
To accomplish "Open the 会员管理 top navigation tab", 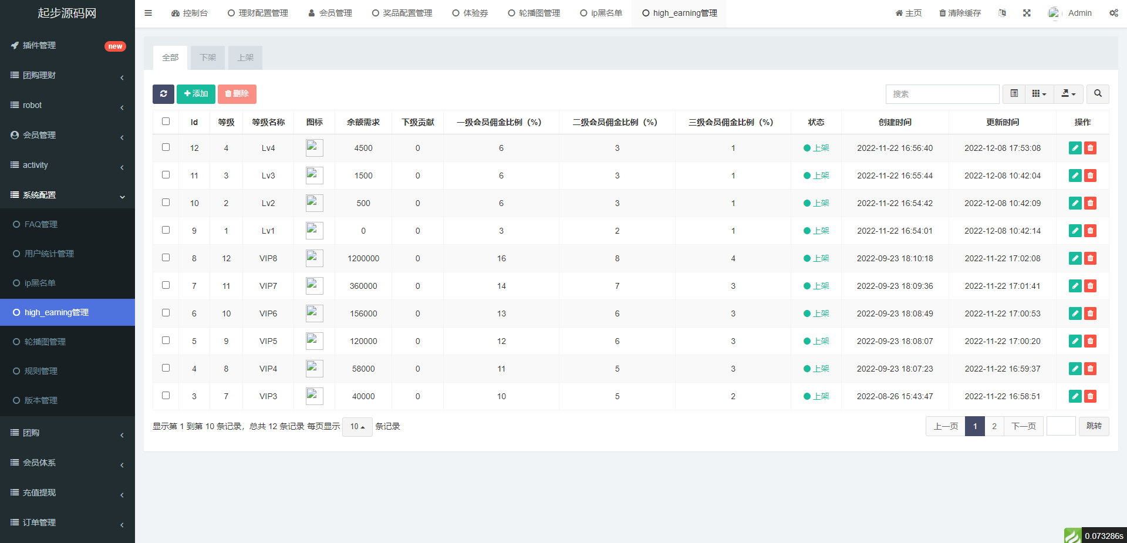I will [330, 13].
